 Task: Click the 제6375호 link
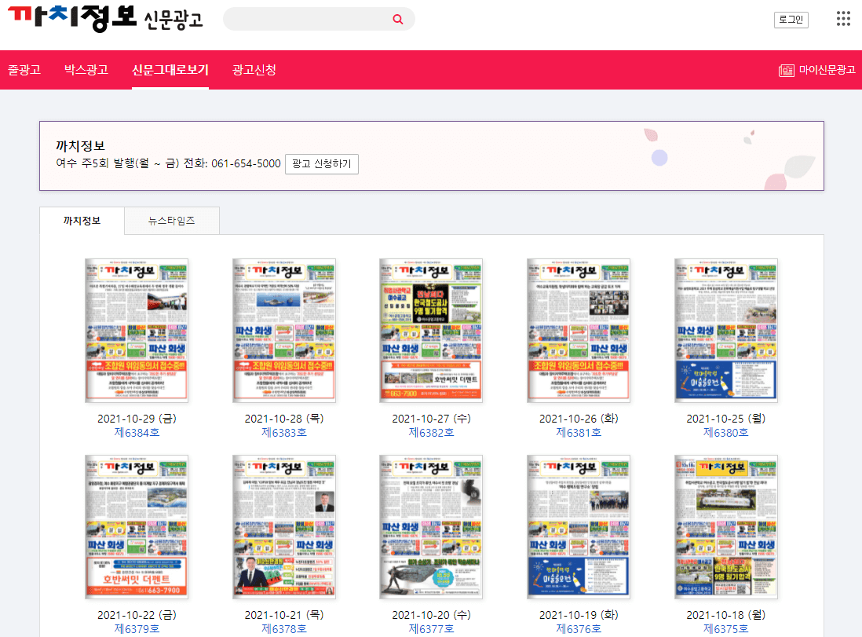(x=726, y=628)
